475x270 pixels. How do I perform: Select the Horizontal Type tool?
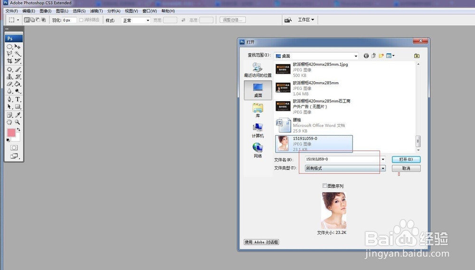pos(18,99)
